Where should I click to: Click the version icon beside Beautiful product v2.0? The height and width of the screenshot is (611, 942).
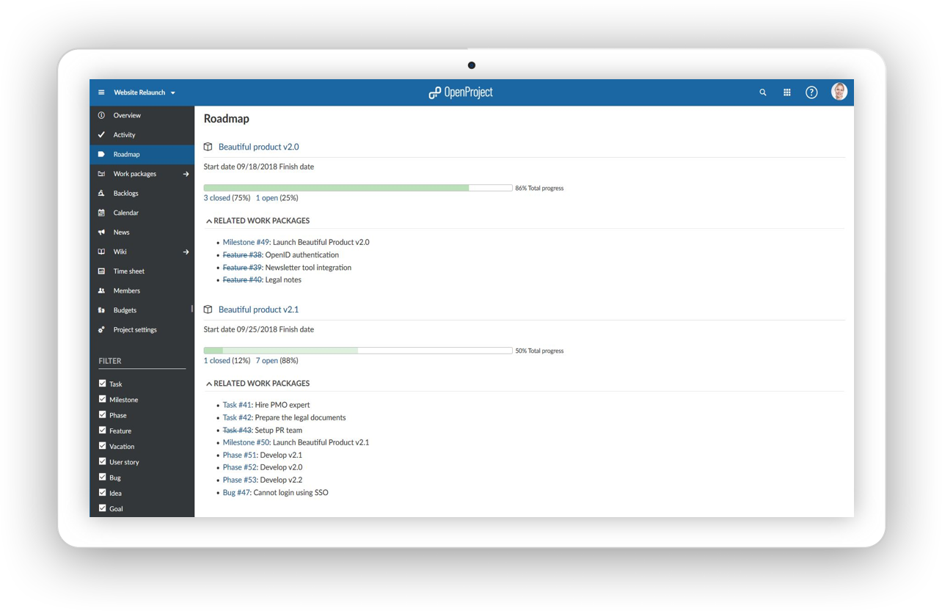point(208,147)
